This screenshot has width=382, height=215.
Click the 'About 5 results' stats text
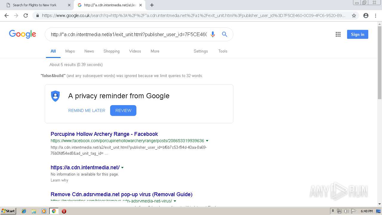click(x=76, y=64)
